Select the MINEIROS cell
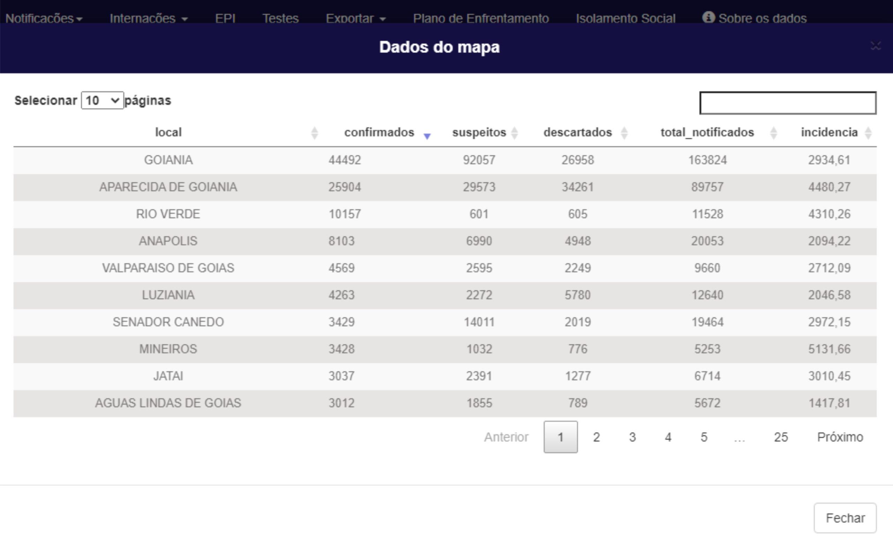 coord(168,349)
